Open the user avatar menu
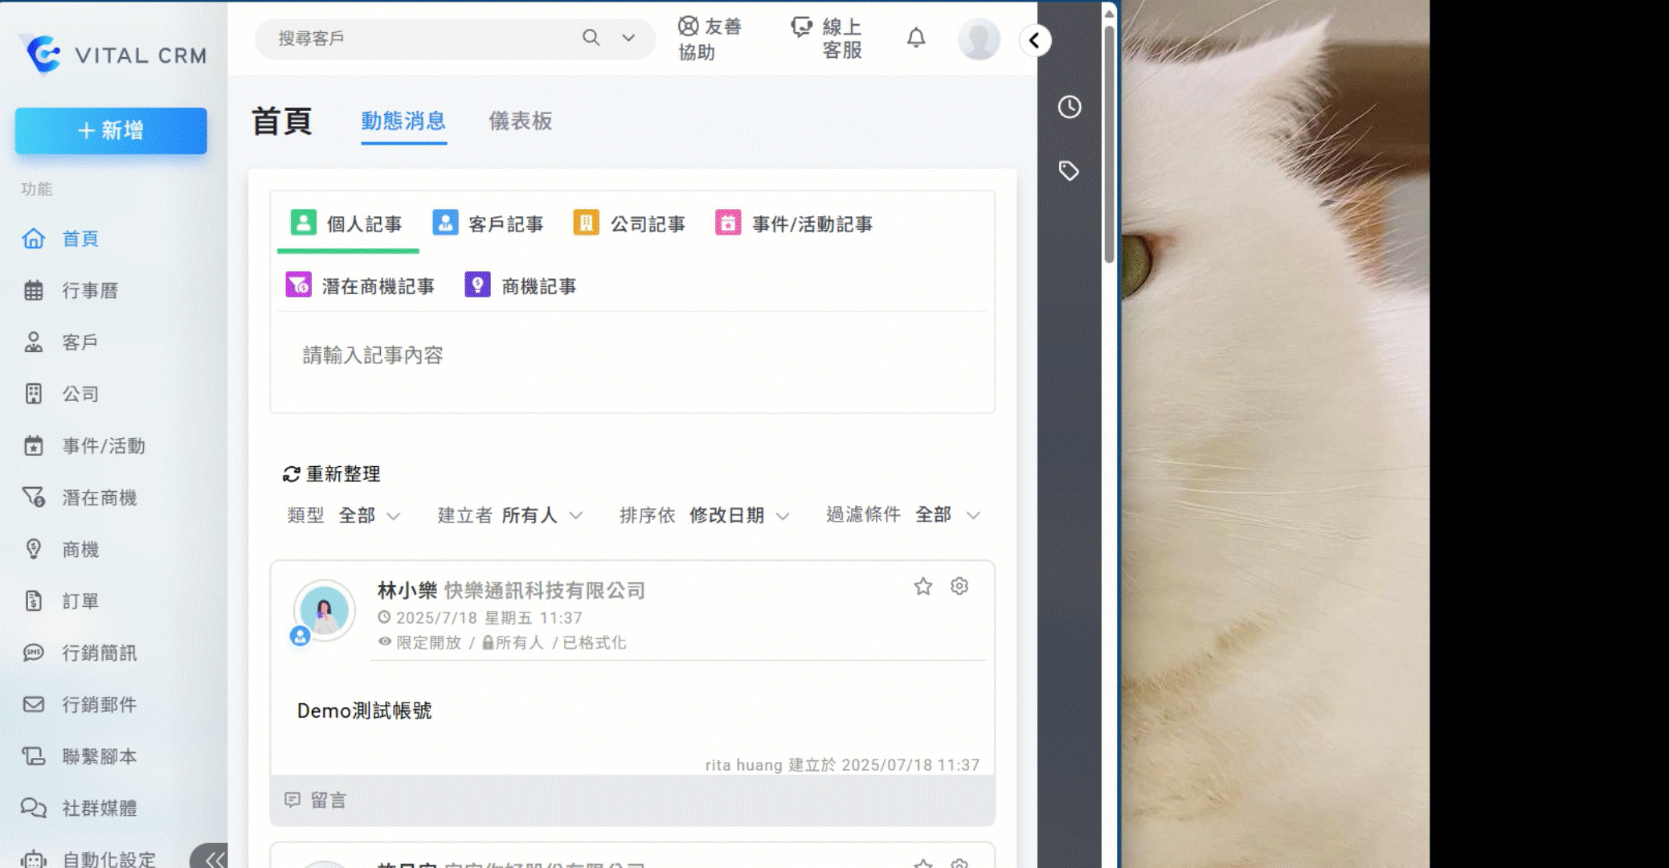The height and width of the screenshot is (868, 1669). point(979,39)
